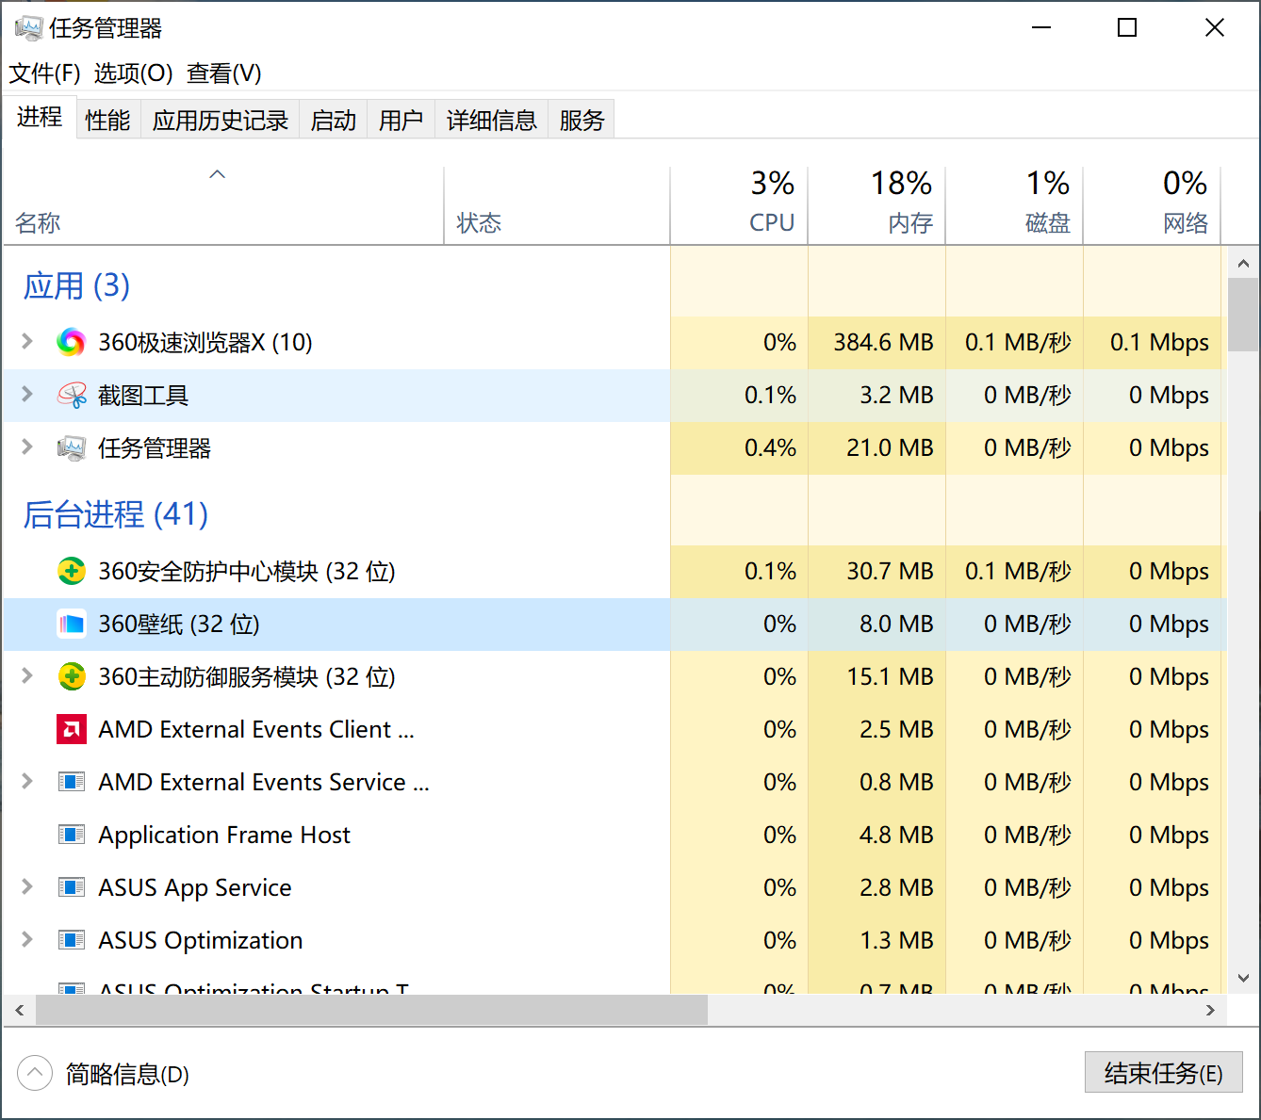Click the red AMD External Events Client icon
The image size is (1261, 1120).
[72, 729]
